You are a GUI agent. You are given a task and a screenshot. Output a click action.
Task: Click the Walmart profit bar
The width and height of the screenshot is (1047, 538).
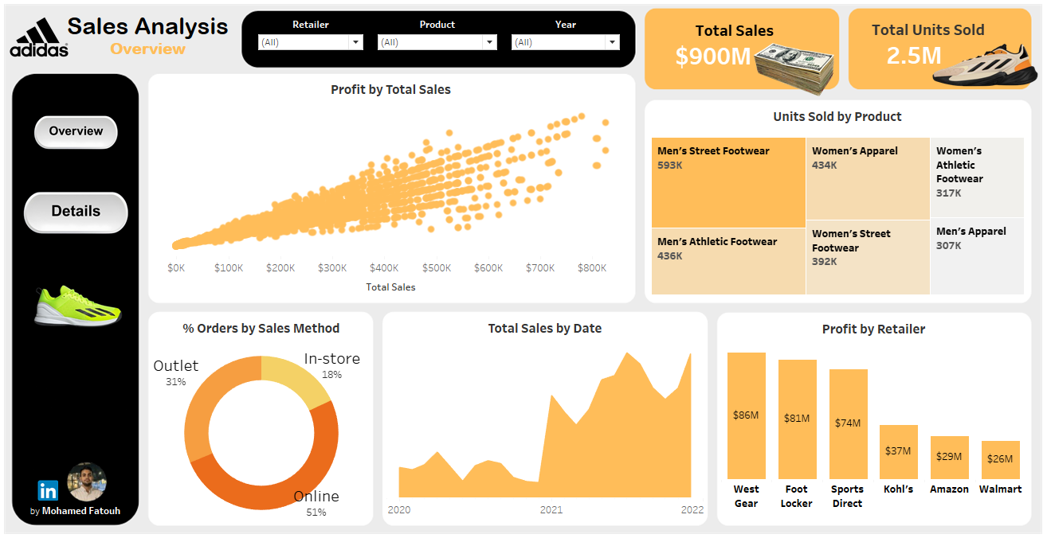point(1001,459)
